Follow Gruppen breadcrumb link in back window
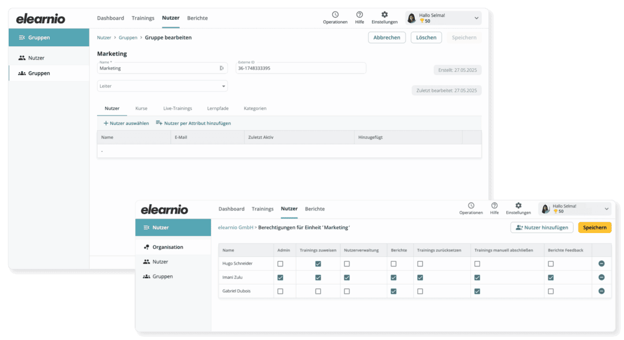 [x=128, y=38]
